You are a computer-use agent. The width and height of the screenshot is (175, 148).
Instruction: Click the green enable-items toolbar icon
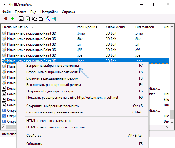12,19
